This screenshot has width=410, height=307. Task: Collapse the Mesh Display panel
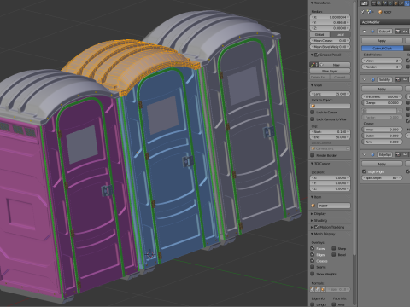[312, 234]
